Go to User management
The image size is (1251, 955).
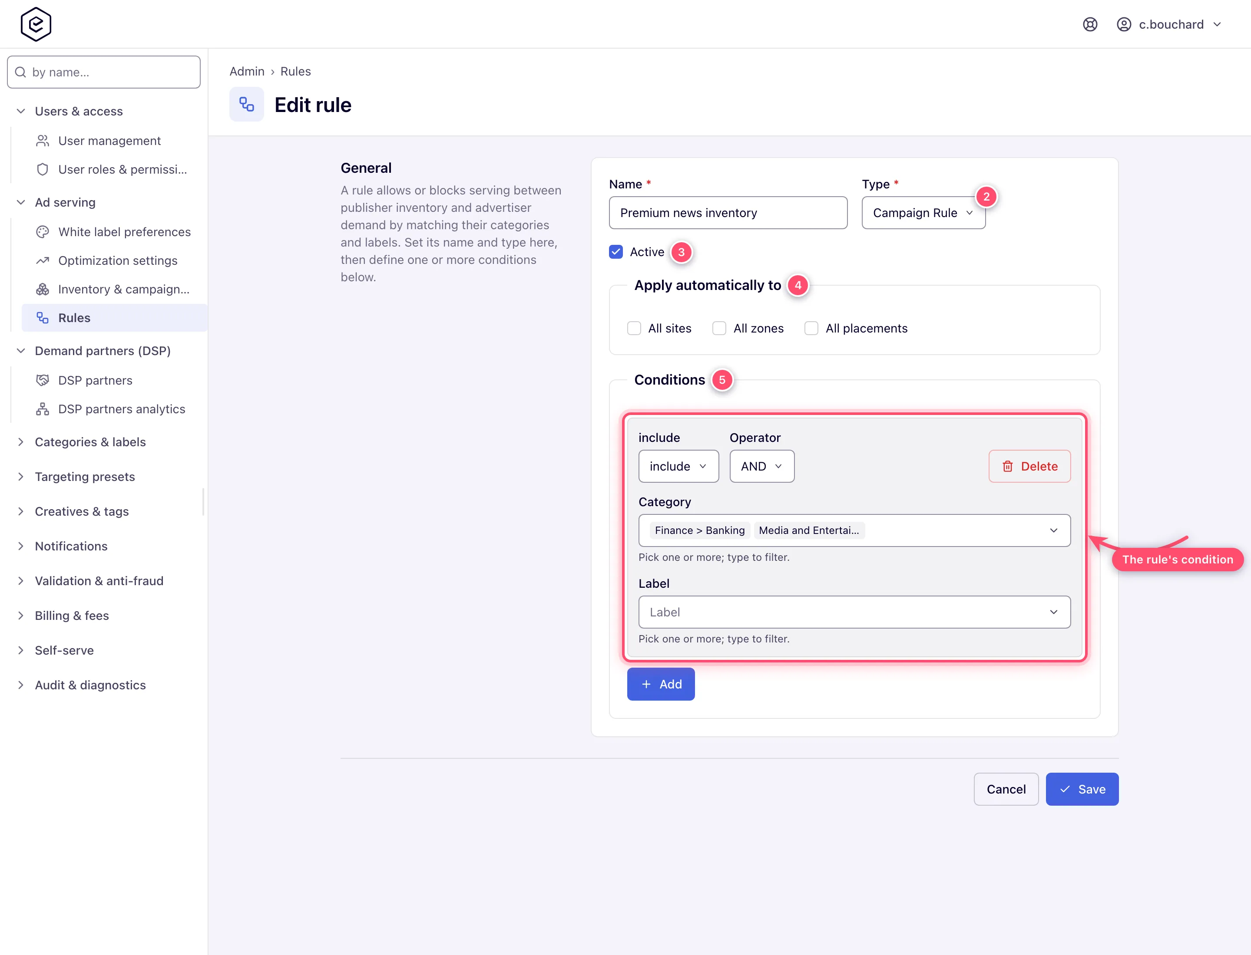[114, 141]
